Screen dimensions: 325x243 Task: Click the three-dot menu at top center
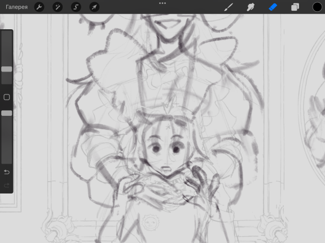coord(162,3)
